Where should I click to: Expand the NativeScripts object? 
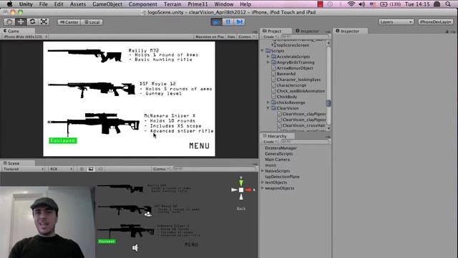[x=263, y=171]
